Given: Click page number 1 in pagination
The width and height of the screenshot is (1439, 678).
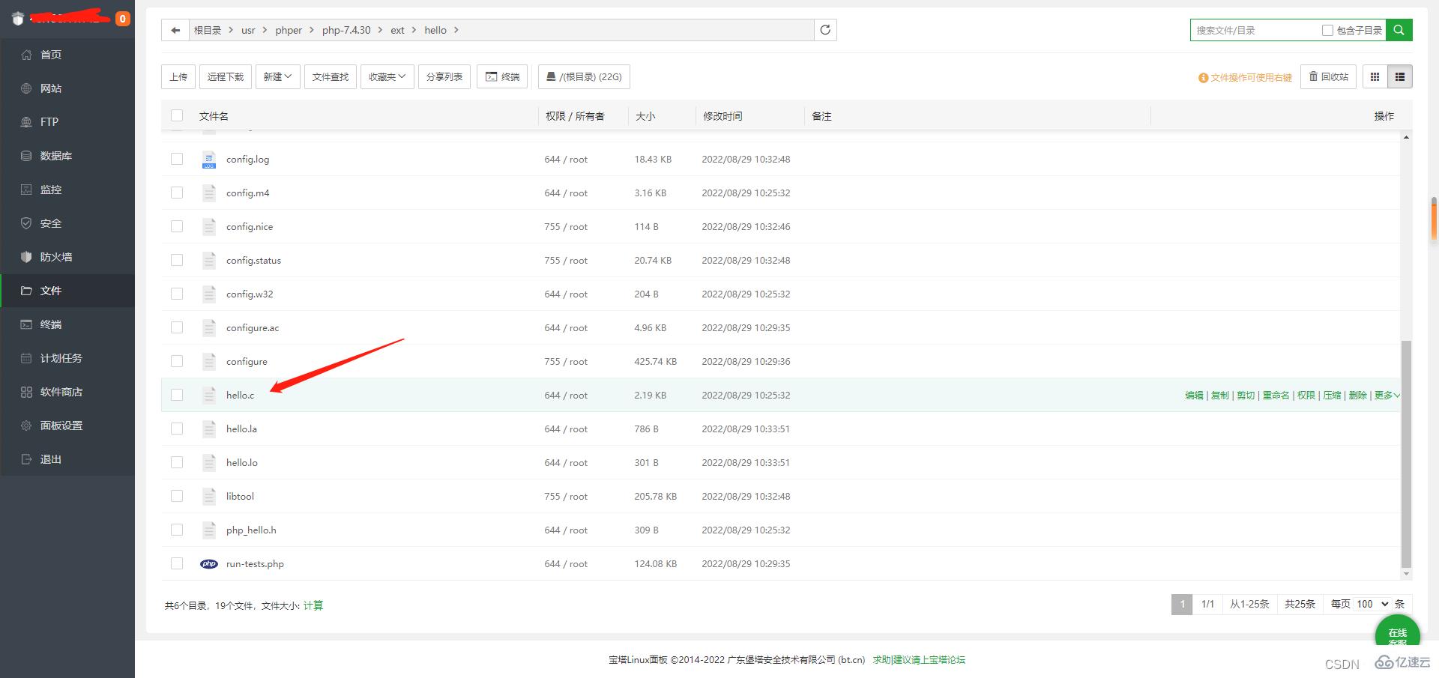Looking at the screenshot, I should [1182, 604].
